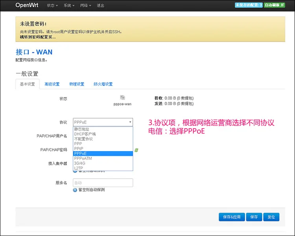Click the green reveal-password icon
The width and height of the screenshot is (295, 236).
136,150
